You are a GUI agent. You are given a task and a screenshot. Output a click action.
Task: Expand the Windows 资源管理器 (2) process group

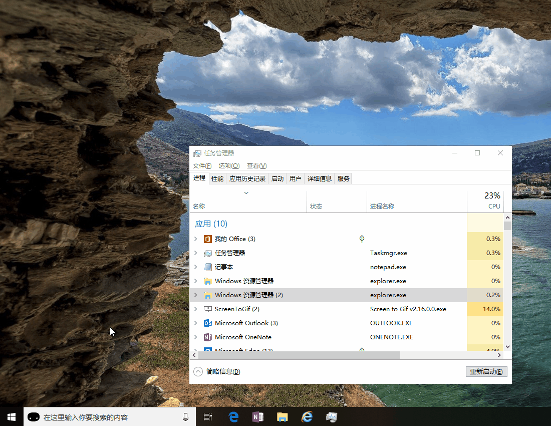point(196,295)
